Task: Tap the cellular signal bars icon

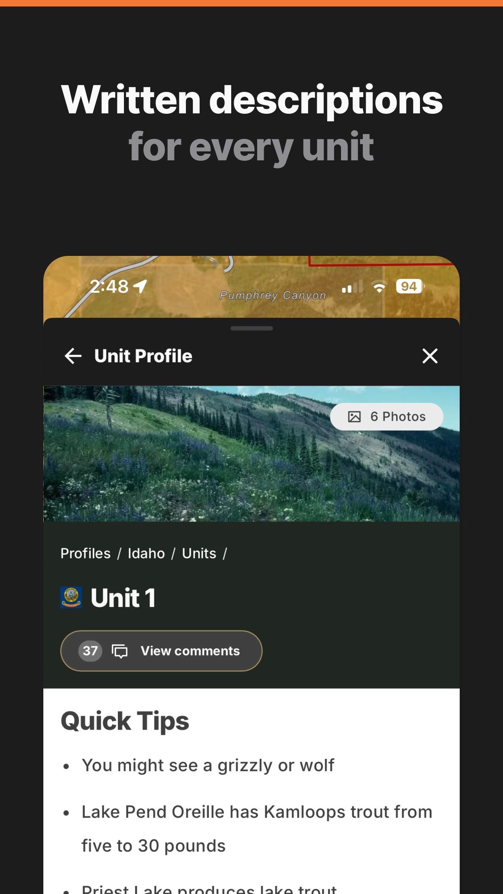Action: point(352,287)
